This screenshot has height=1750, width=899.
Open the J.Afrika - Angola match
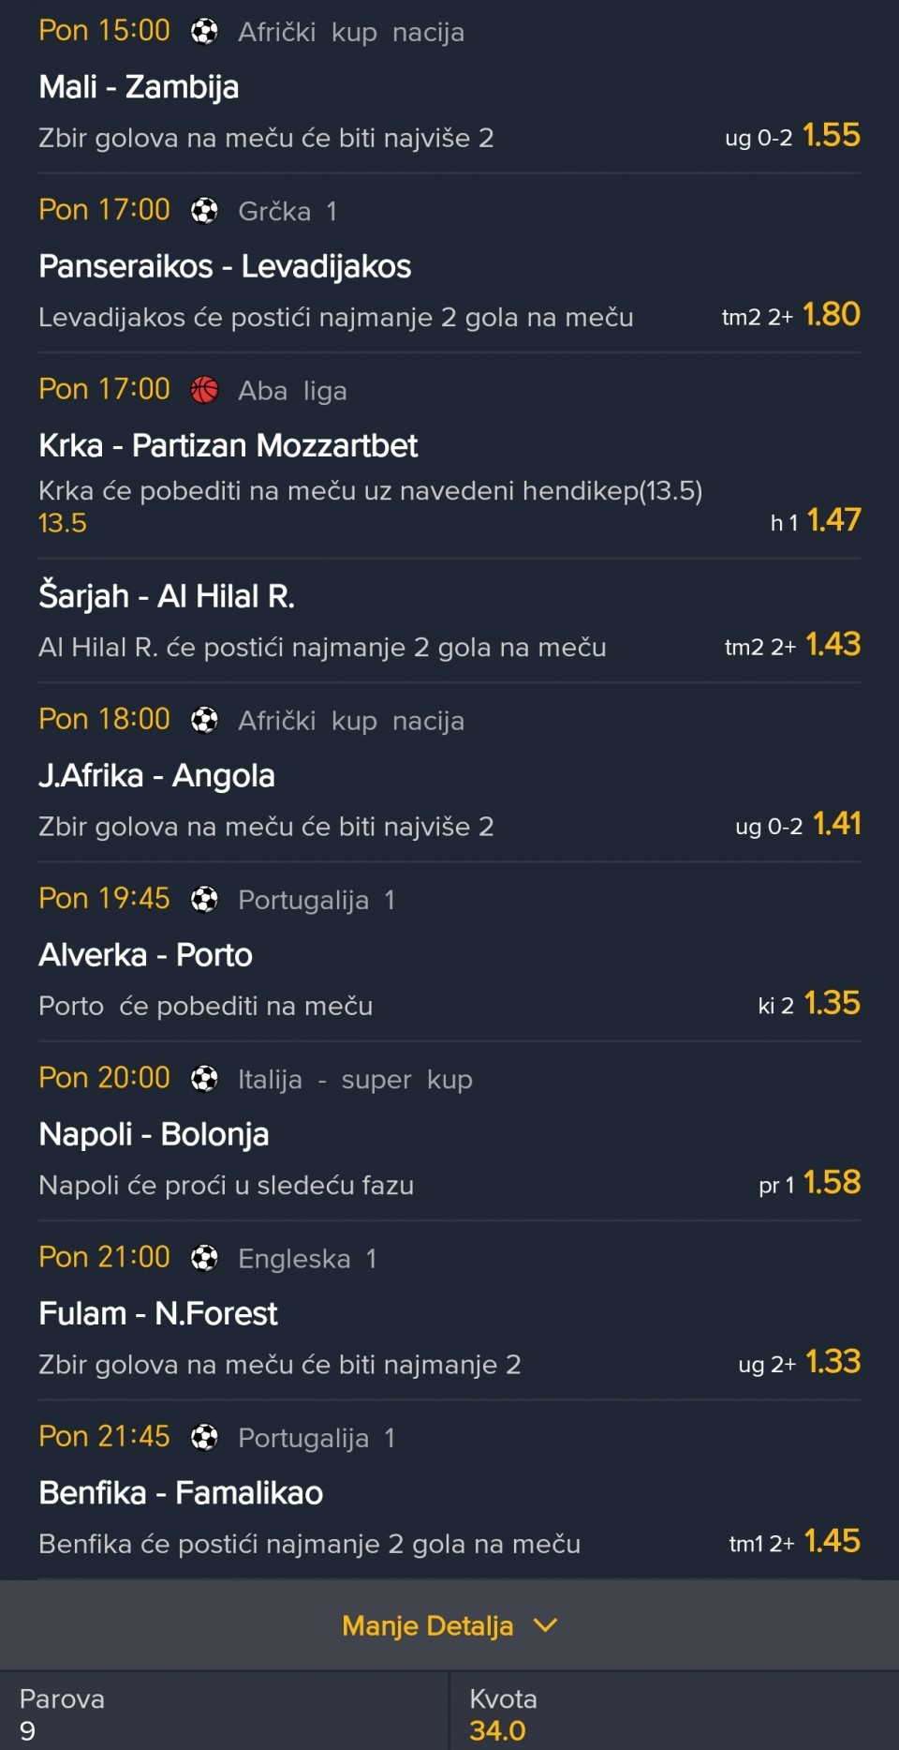tap(156, 776)
